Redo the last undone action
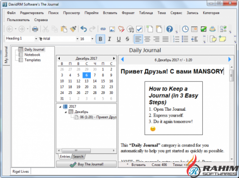 [x=92, y=29]
